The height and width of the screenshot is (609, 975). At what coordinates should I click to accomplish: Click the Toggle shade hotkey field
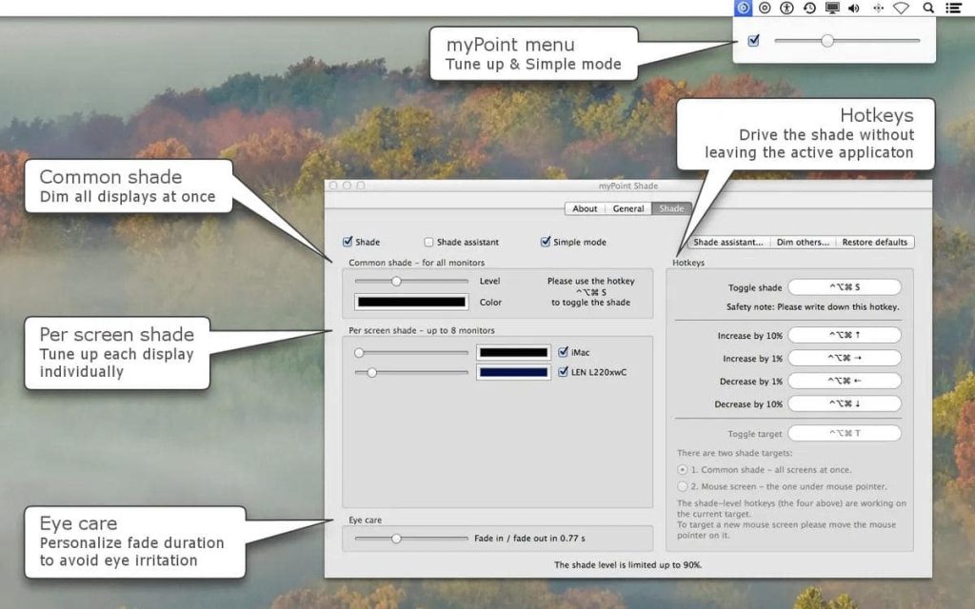[845, 287]
